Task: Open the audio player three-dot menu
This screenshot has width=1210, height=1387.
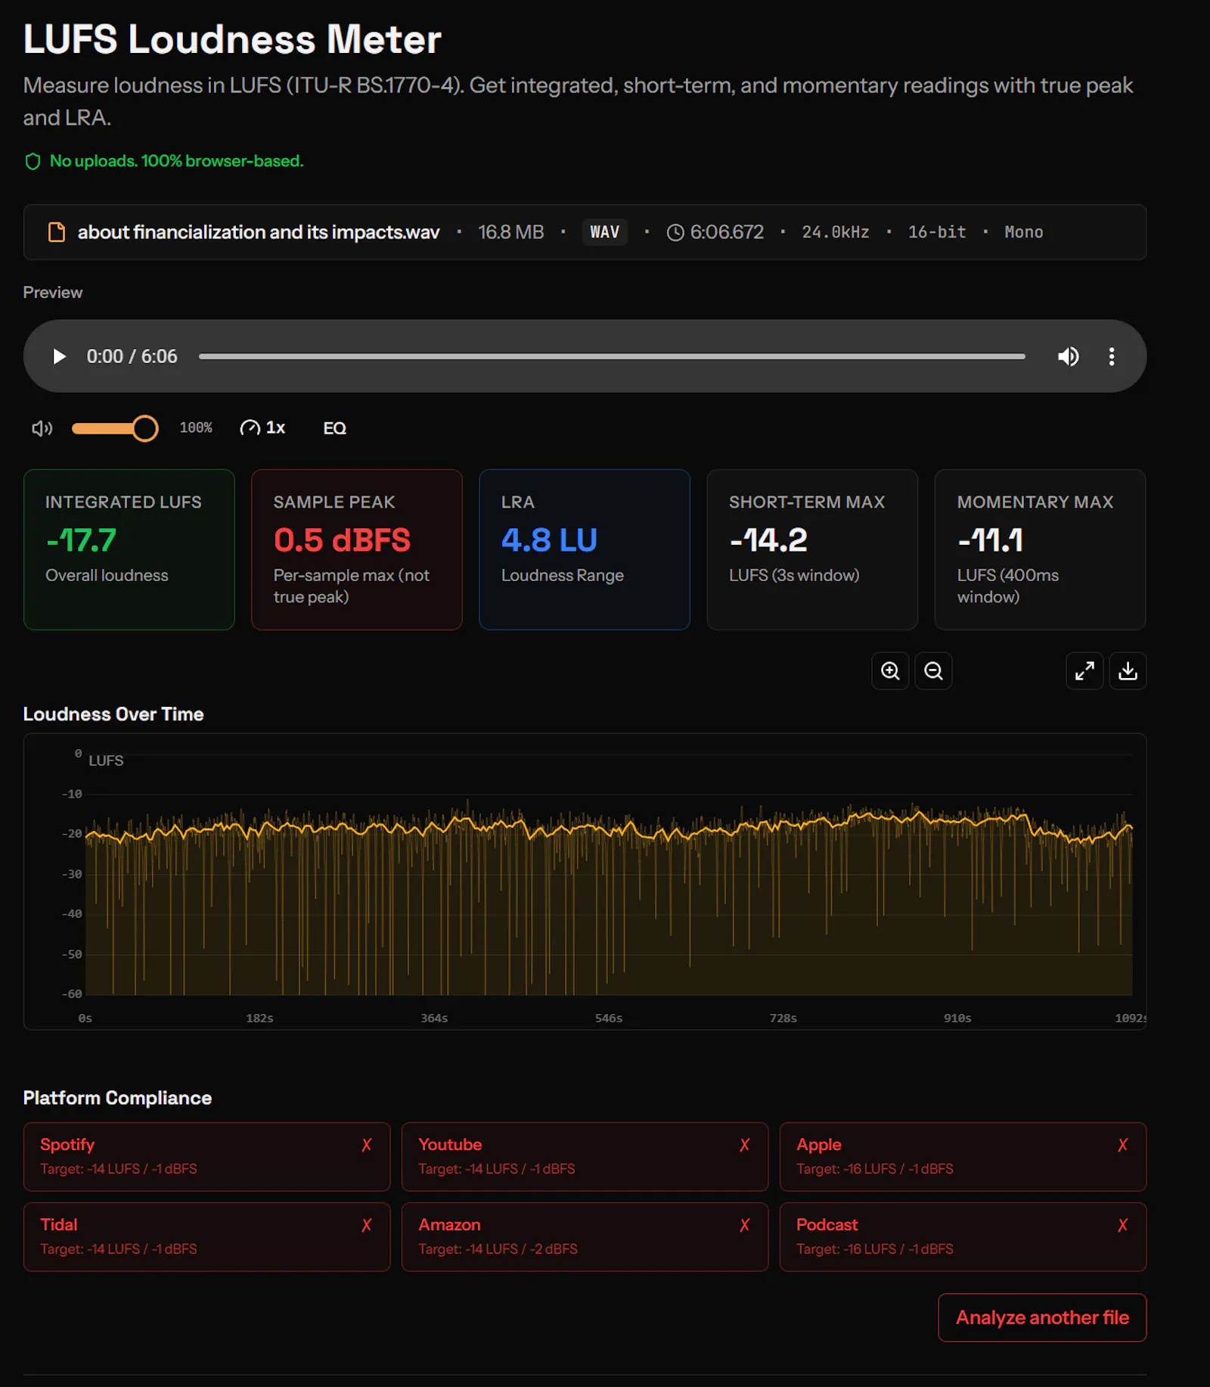Action: [x=1111, y=356]
